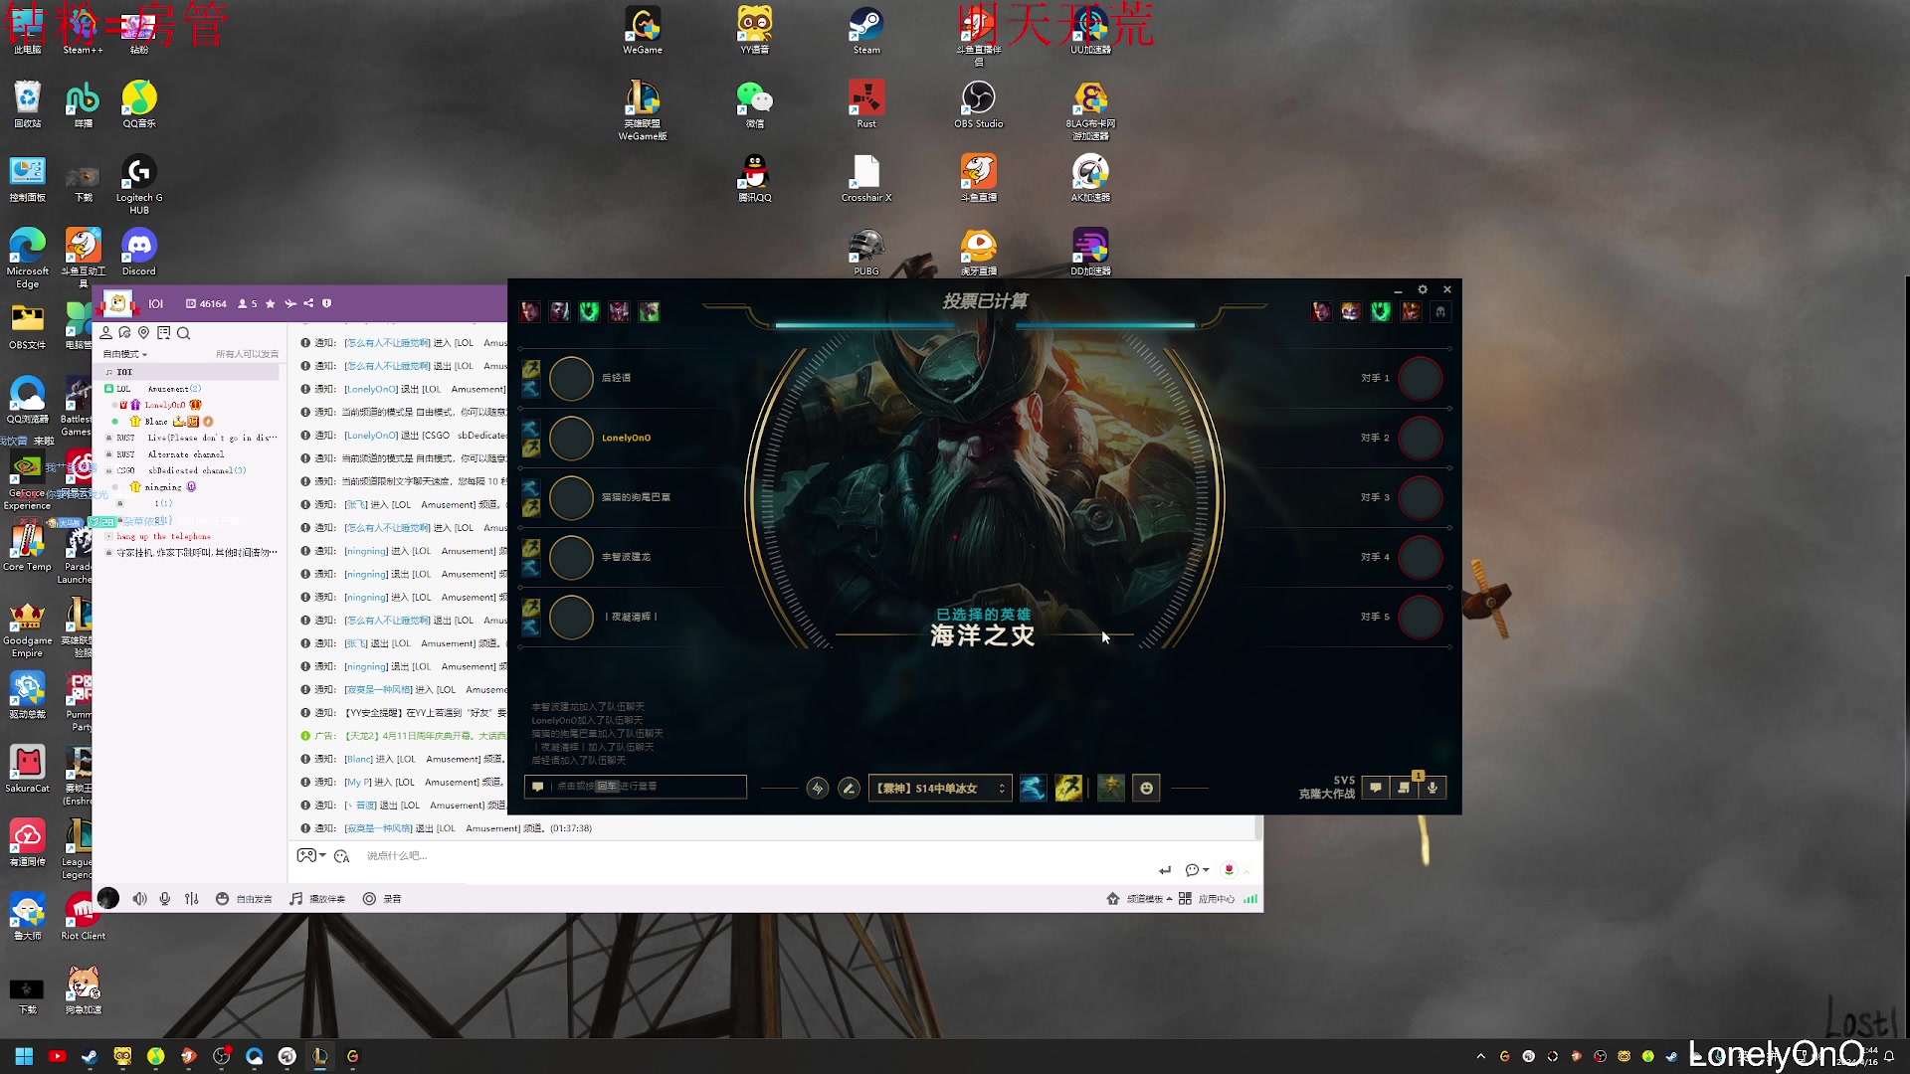Screen dimensions: 1910x1074
Task: Open the OBS Studio desktop shortcut
Action: [978, 104]
